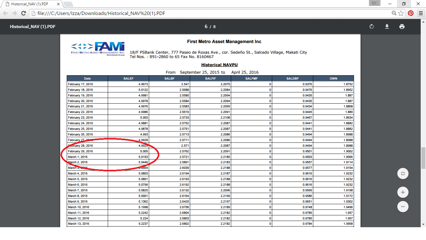Reload the PDF page

click(x=23, y=13)
